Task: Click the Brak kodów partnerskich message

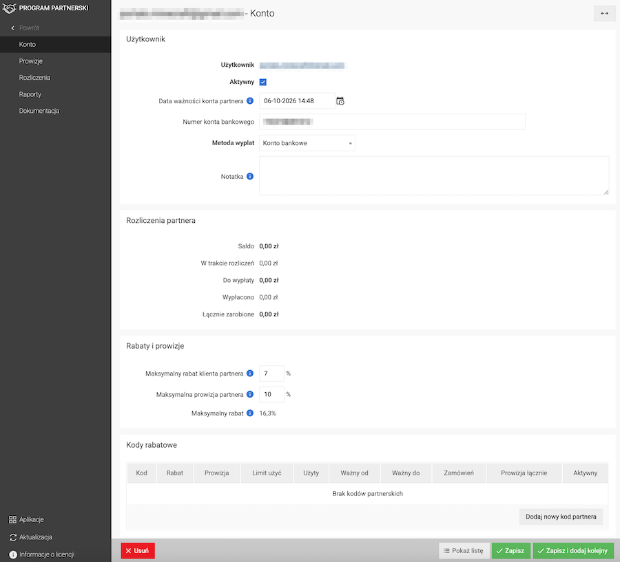Action: coord(368,494)
